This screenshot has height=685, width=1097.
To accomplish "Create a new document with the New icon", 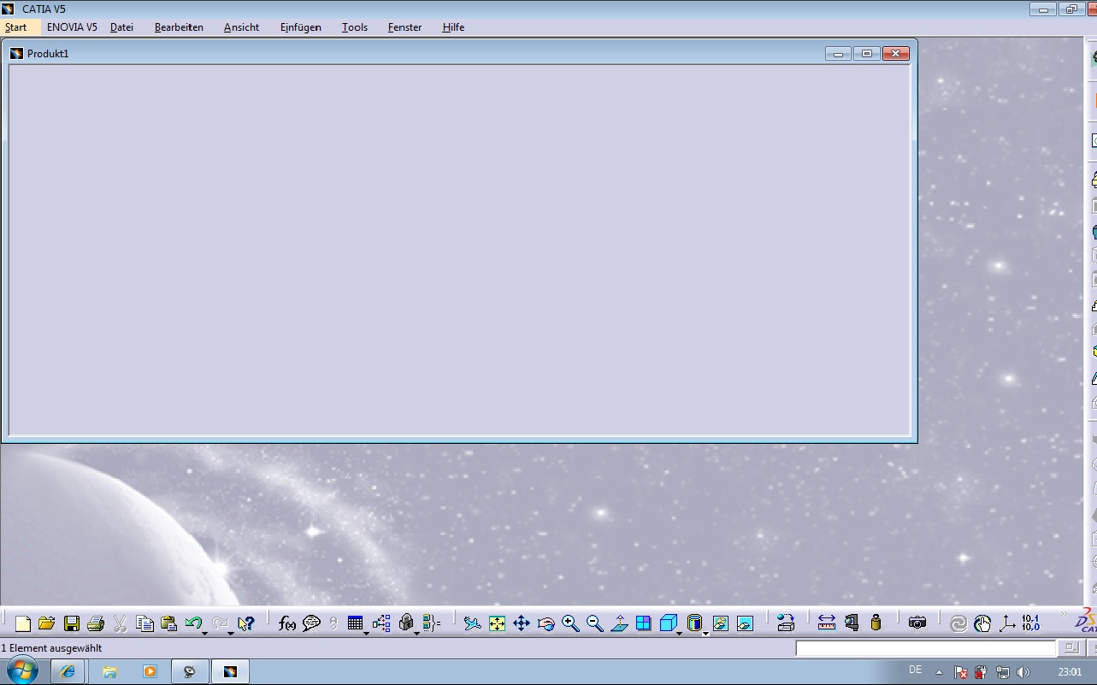I will pyautogui.click(x=23, y=623).
